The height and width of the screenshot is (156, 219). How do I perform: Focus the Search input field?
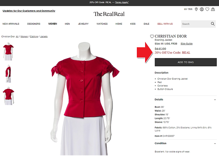tap(196, 24)
